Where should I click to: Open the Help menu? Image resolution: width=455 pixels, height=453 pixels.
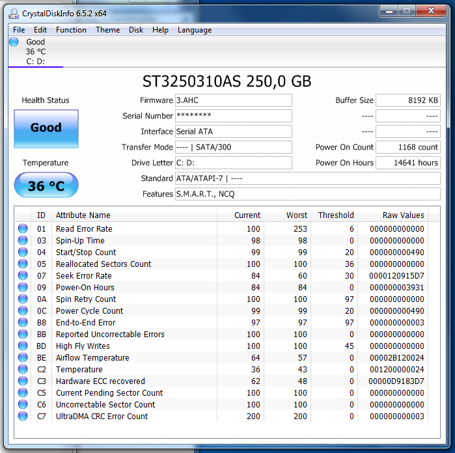click(160, 30)
